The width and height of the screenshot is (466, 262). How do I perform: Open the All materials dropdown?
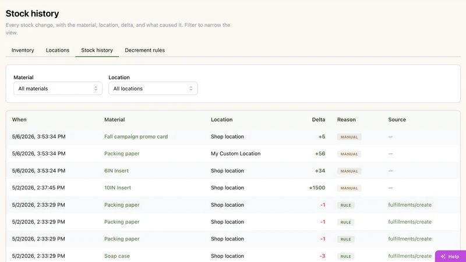pos(58,88)
